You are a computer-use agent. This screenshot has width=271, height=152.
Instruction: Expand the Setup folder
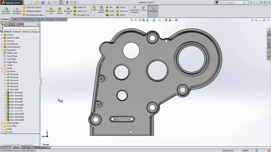(2, 68)
